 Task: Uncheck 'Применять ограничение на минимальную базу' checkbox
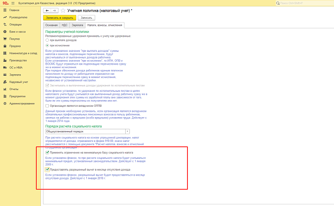(x=47, y=153)
